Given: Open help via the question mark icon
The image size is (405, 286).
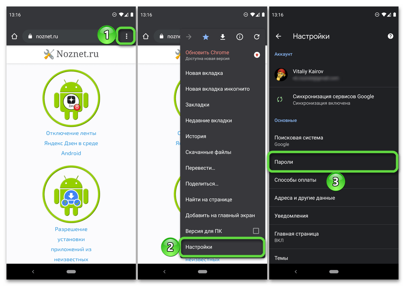Looking at the screenshot, I should [x=390, y=36].
